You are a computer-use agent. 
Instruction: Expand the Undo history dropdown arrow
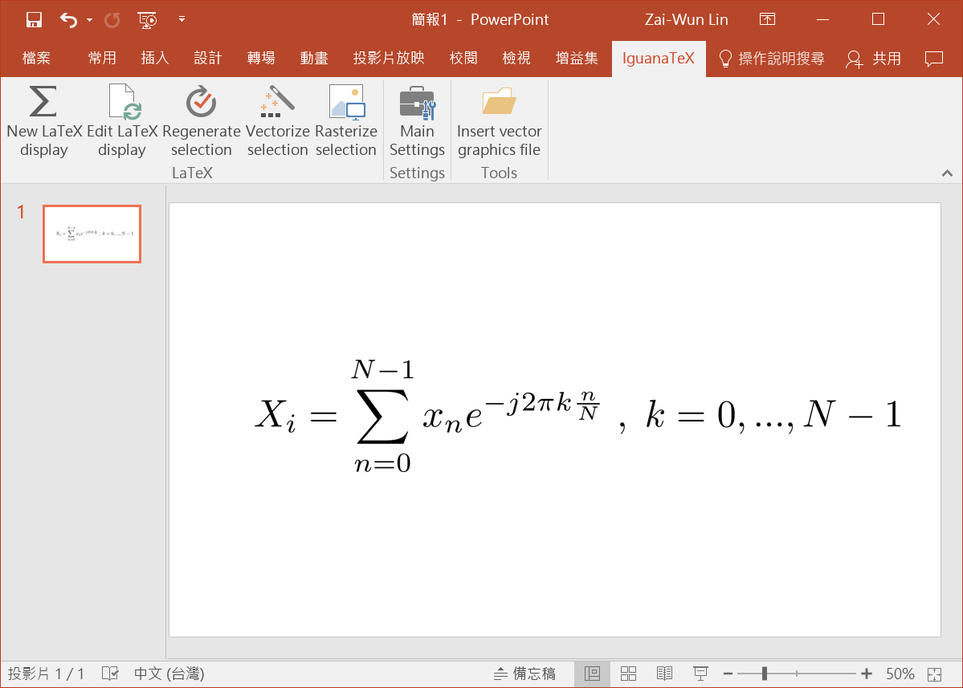89,20
